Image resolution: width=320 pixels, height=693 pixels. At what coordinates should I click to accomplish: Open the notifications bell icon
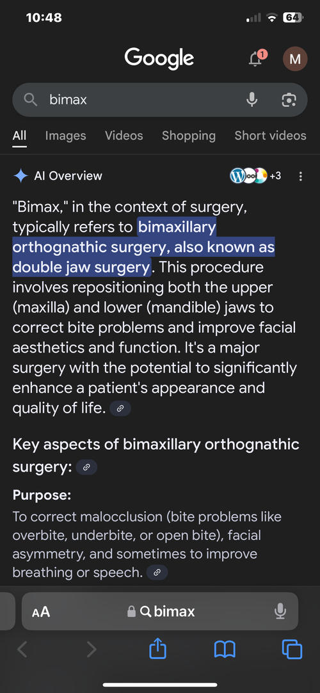coord(255,59)
